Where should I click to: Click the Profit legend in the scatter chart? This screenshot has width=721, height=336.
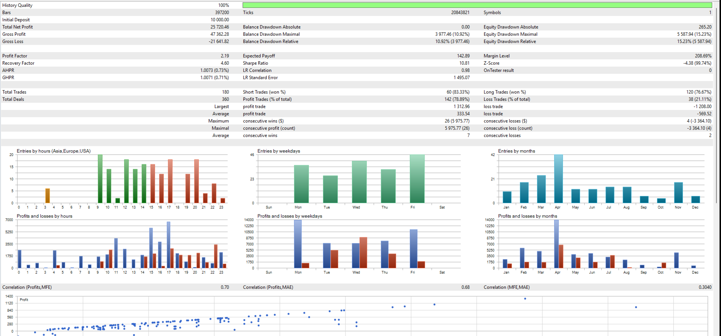tap(24, 300)
